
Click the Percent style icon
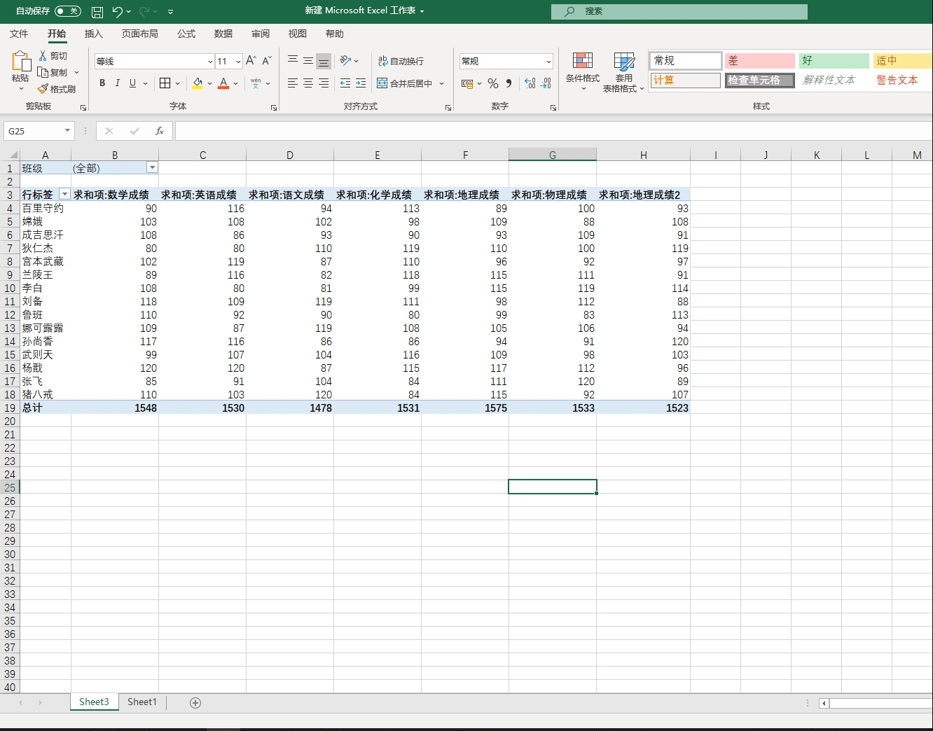coord(493,83)
